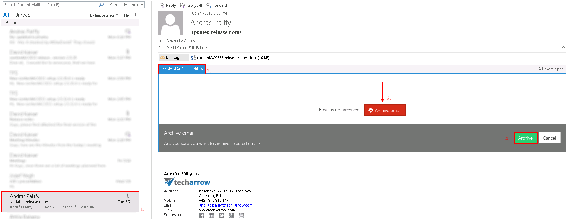Select the Andras Palffy updated release notes email
The height and width of the screenshot is (219, 568).
click(70, 202)
